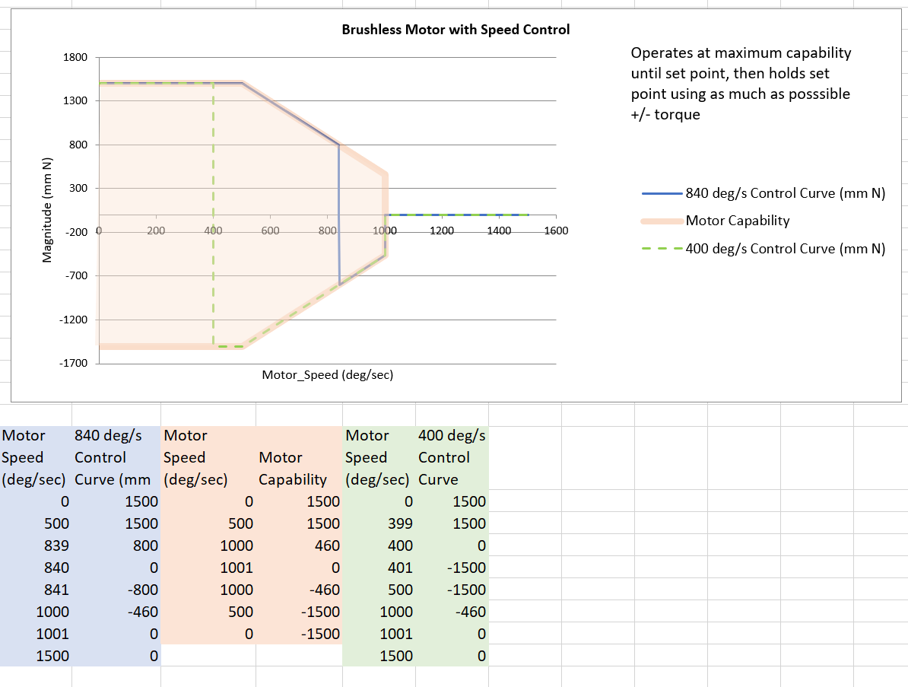Click the chart title "Brushless Motor with Speed Control"
908x687 pixels.
(x=457, y=30)
